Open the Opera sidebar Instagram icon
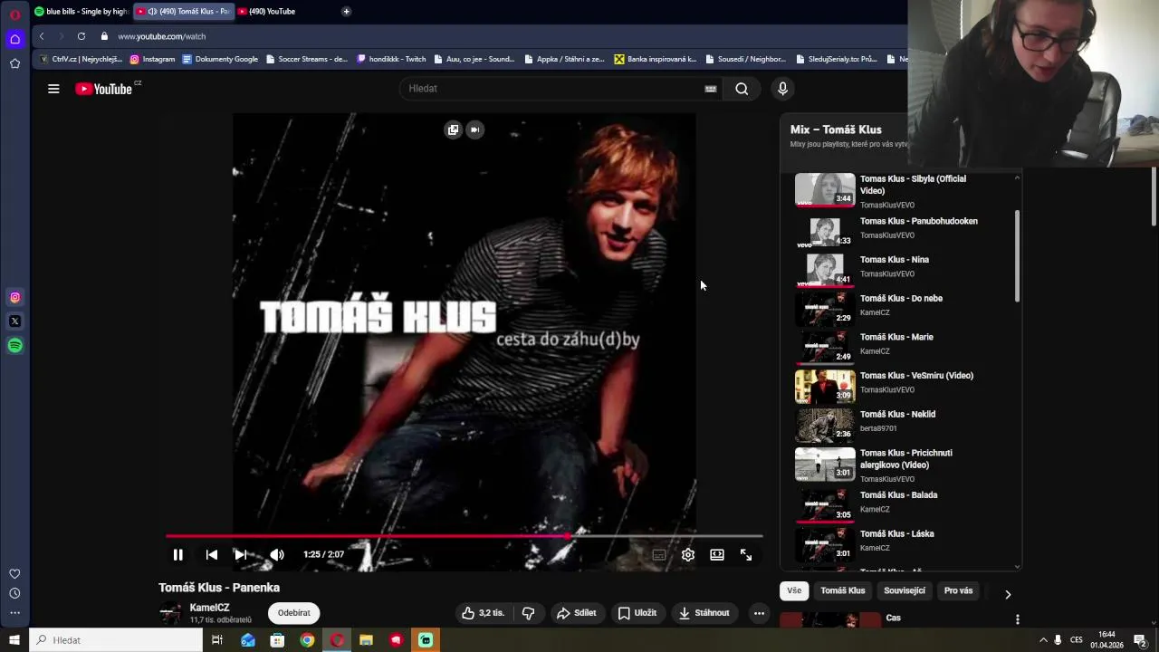The image size is (1159, 652). 15,298
